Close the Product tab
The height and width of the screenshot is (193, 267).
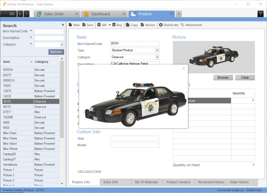(171, 14)
